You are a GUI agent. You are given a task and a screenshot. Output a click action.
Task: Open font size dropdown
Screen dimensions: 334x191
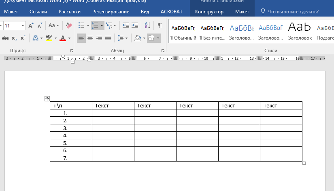tap(23, 26)
